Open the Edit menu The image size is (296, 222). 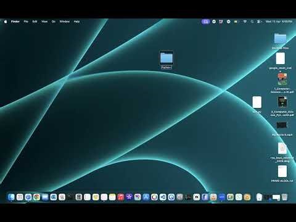[x=35, y=22]
